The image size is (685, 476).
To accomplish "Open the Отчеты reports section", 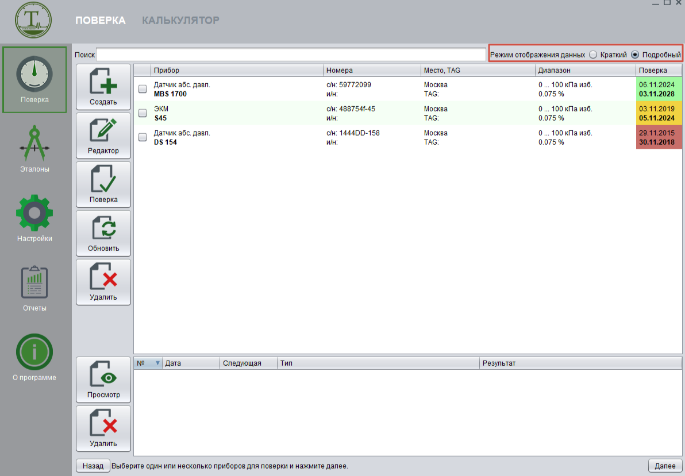I will click(x=34, y=288).
